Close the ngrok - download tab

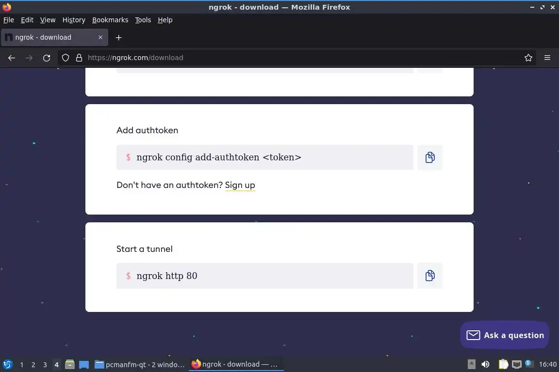pyautogui.click(x=100, y=37)
